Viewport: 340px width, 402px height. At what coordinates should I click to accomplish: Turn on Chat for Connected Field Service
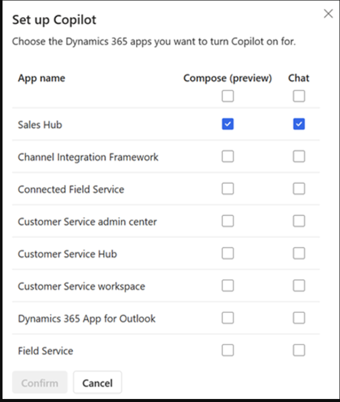click(299, 189)
